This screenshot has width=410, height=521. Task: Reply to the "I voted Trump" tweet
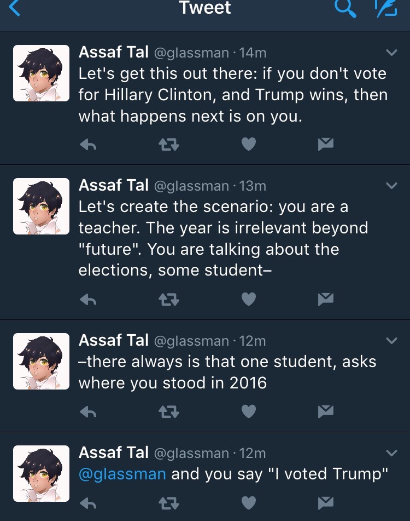(x=89, y=502)
